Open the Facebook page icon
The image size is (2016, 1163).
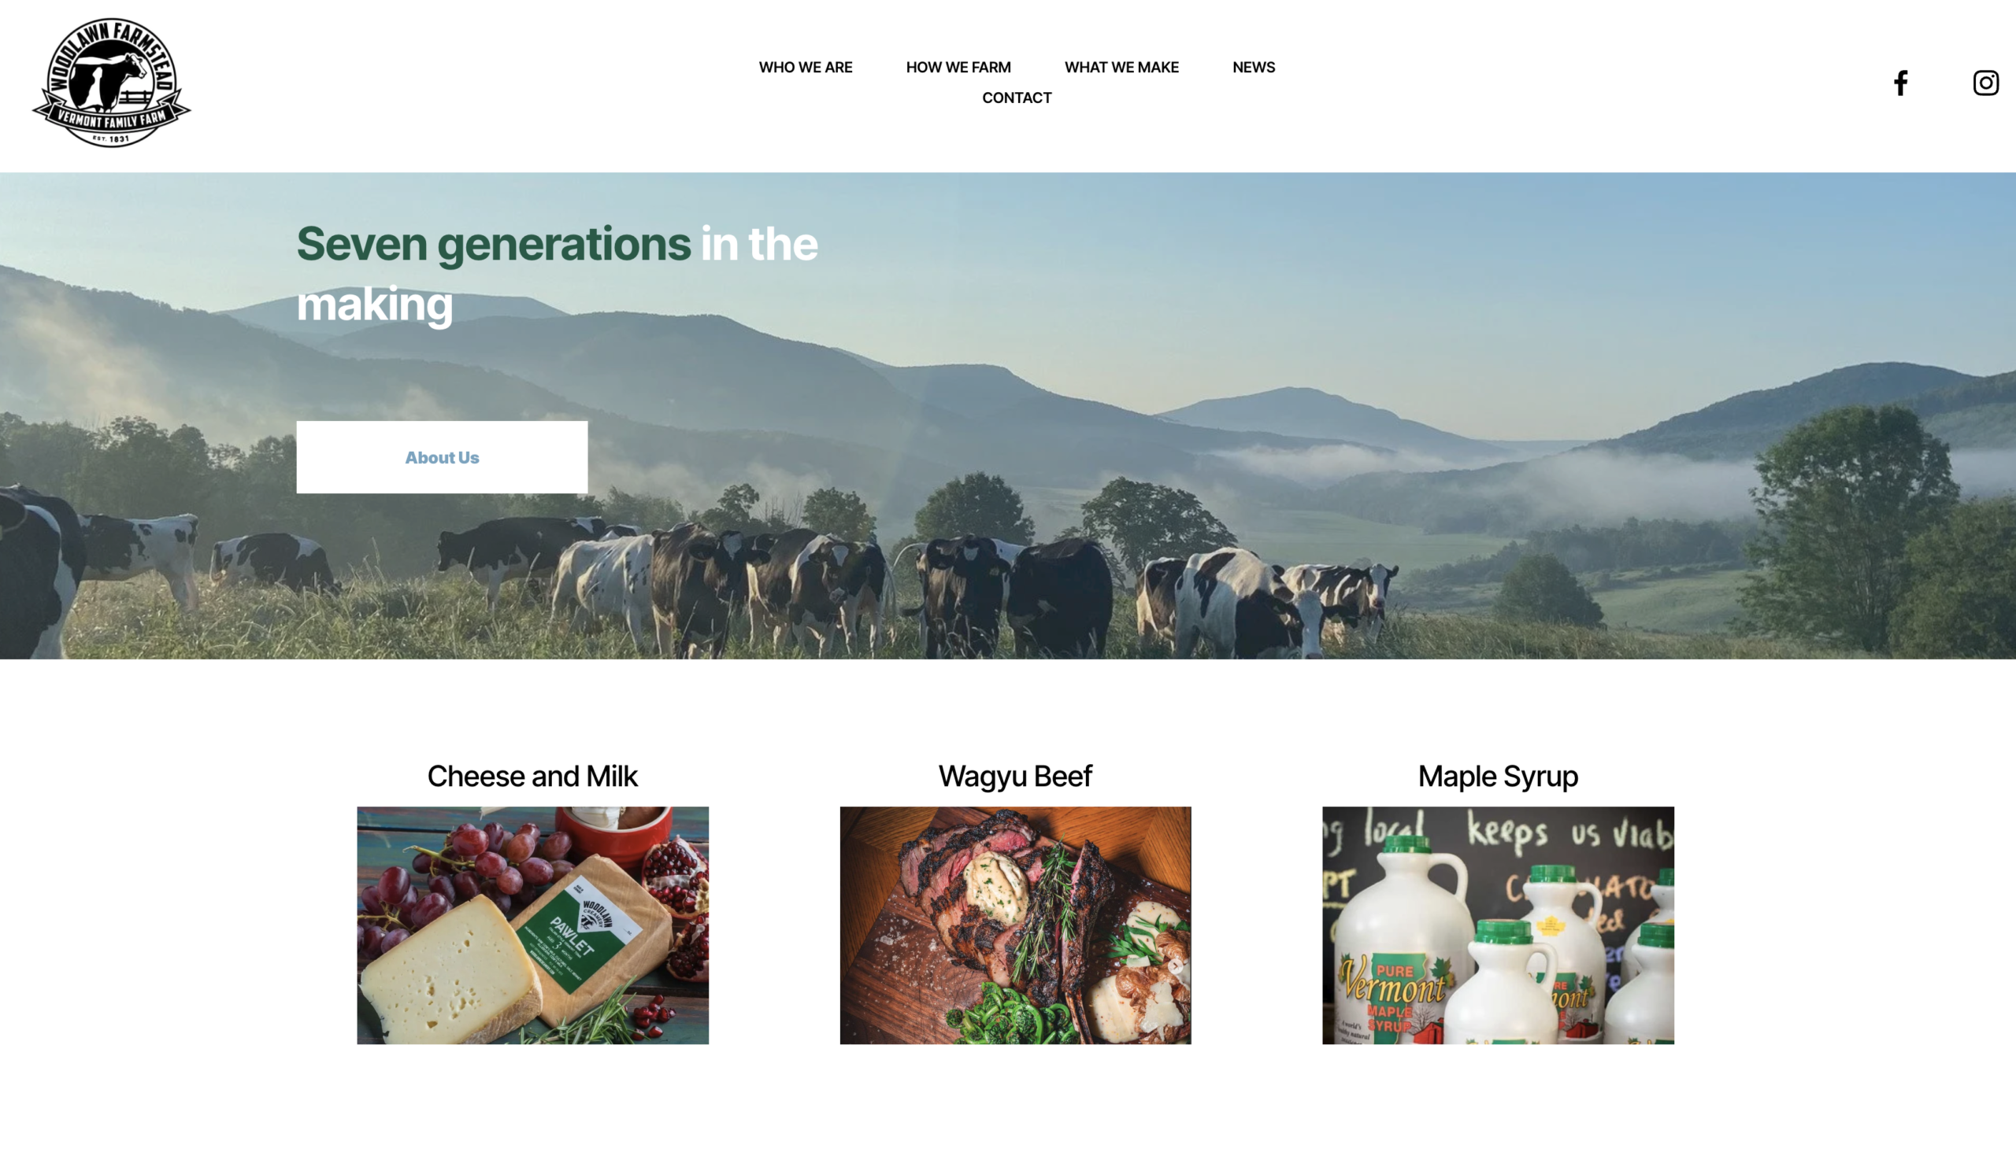click(x=1900, y=83)
